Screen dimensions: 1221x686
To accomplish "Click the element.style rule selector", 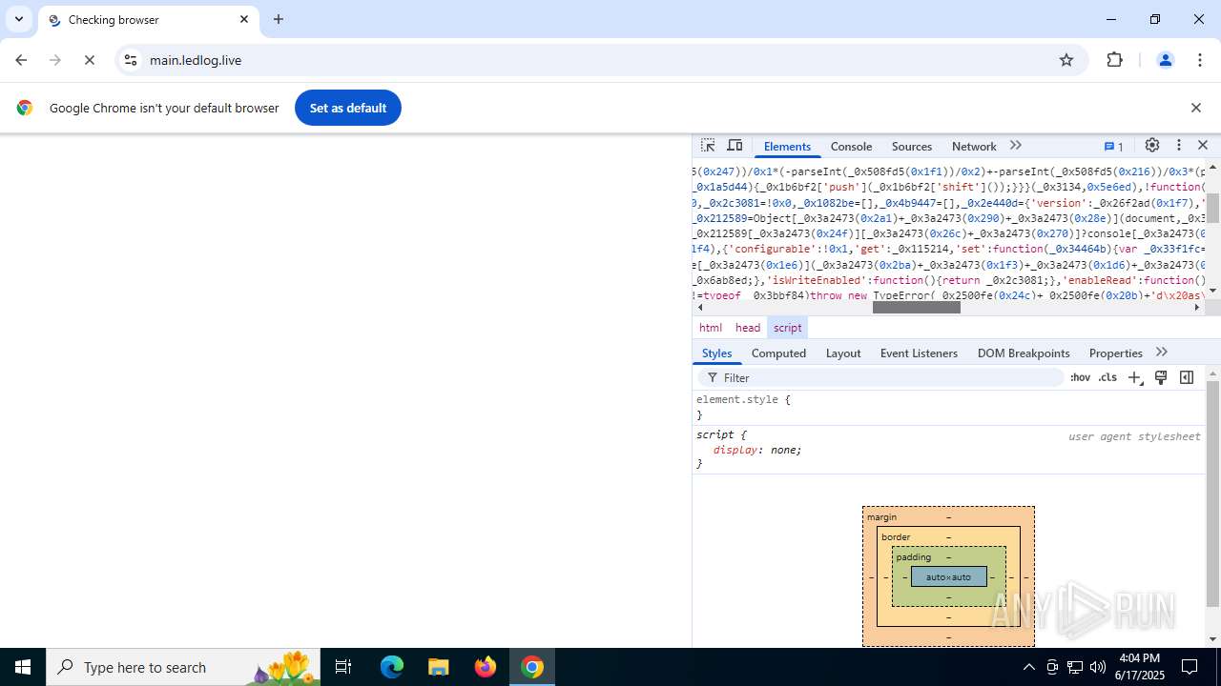I will 737,400.
